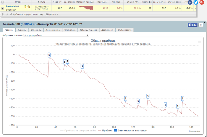The height and width of the screenshot is (137, 207).
Task: Open the chart hamburger menu icon
Action: (x=200, y=41)
